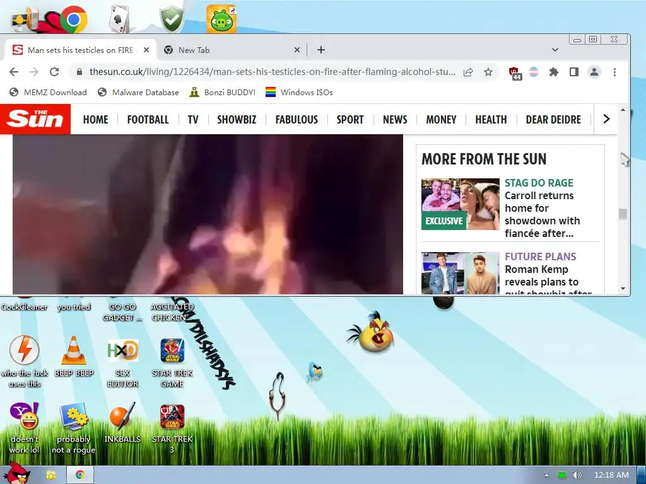Show hidden tray icons arrow

546,475
